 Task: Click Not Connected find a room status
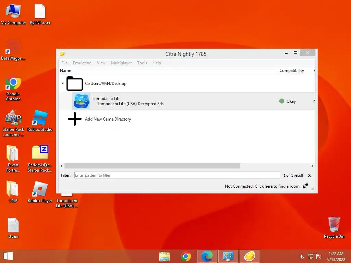point(263,186)
